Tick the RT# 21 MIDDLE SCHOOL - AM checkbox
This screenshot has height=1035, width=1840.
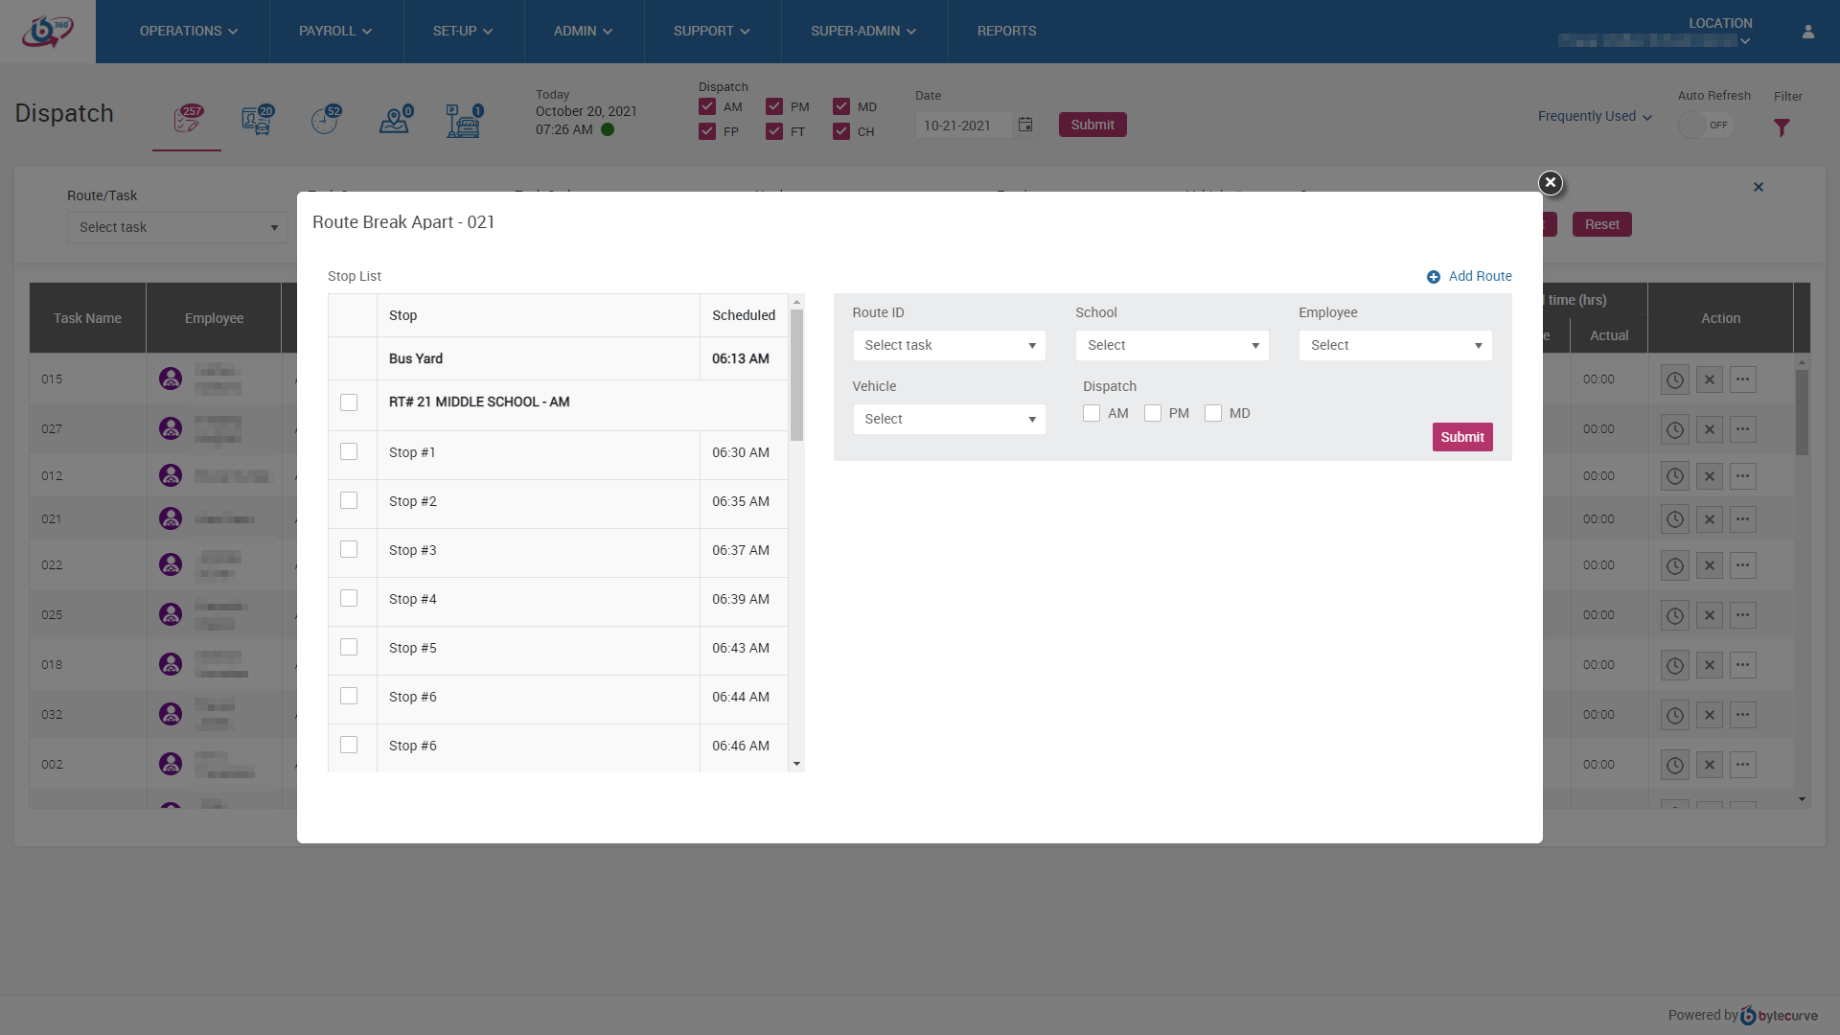click(349, 402)
